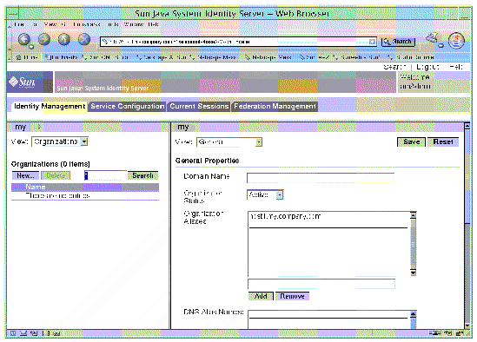Viewport: 477px width, 342px height.
Task: Click the browser toolbar Search button
Action: coord(398,42)
